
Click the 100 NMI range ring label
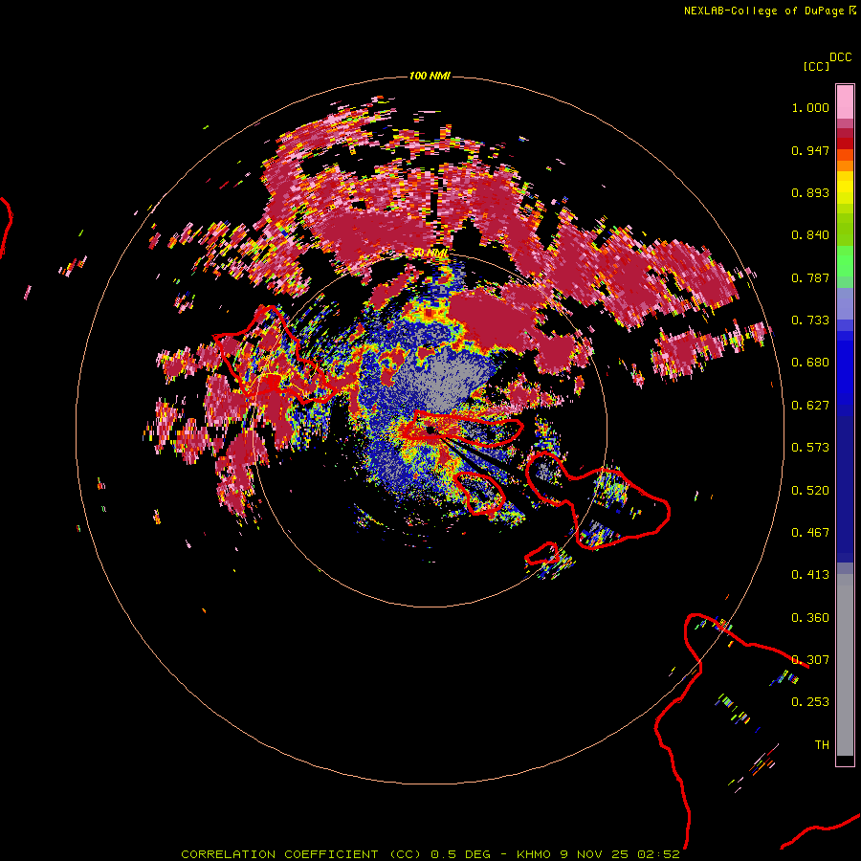430,76
